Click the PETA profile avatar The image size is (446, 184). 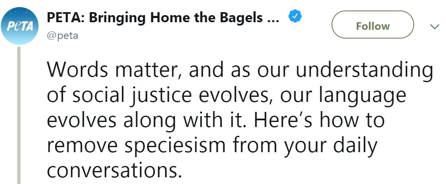tap(20, 26)
